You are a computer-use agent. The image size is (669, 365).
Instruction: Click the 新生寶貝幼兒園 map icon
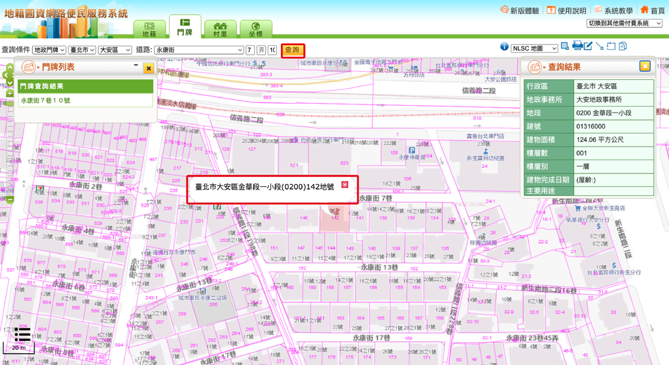coord(485,152)
